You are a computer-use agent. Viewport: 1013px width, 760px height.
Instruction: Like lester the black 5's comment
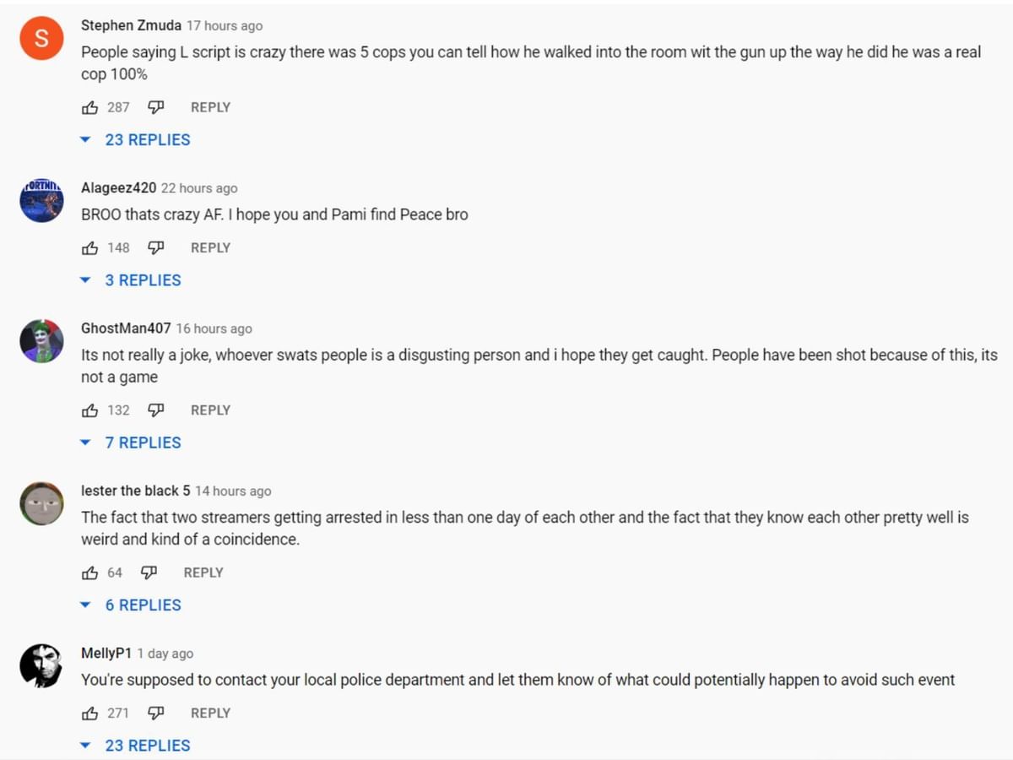pos(89,573)
